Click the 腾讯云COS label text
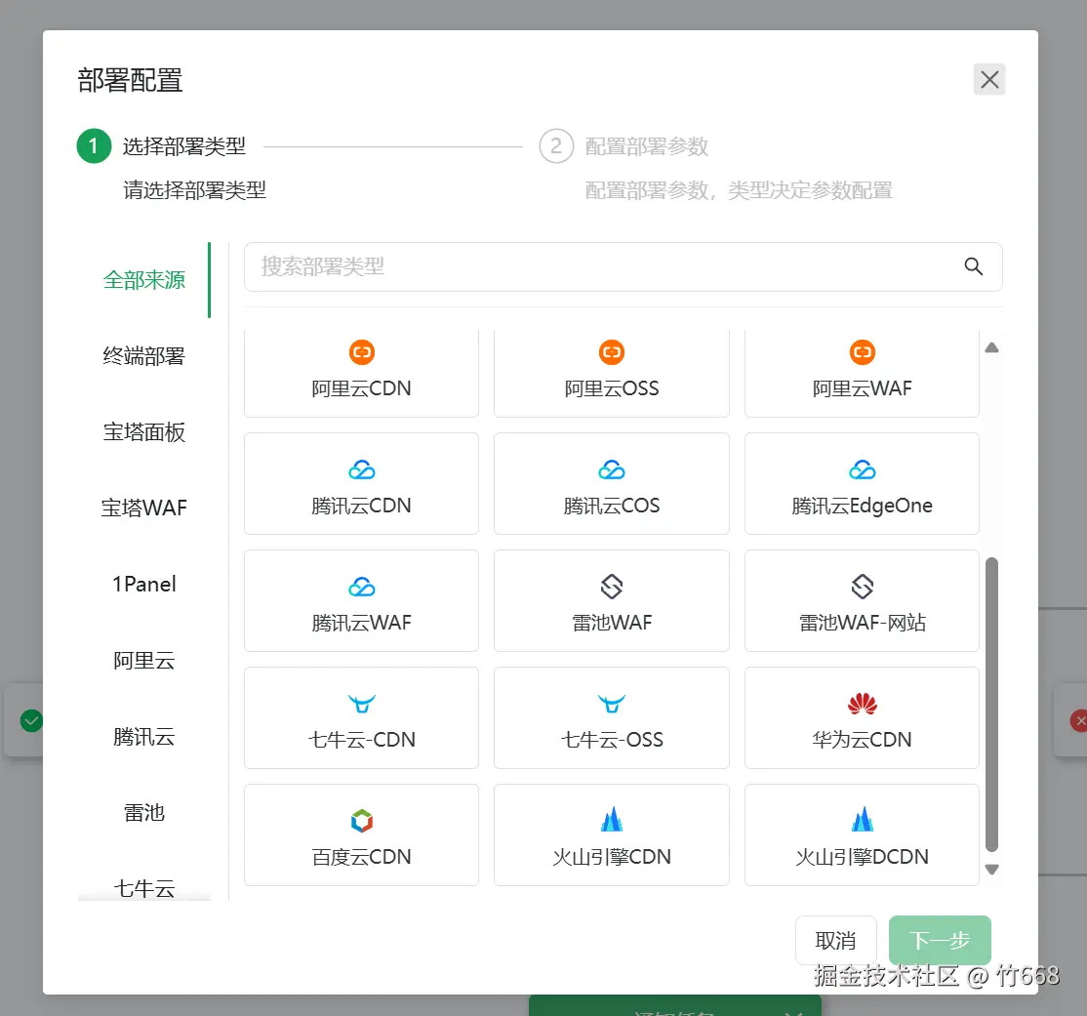 pyautogui.click(x=612, y=506)
